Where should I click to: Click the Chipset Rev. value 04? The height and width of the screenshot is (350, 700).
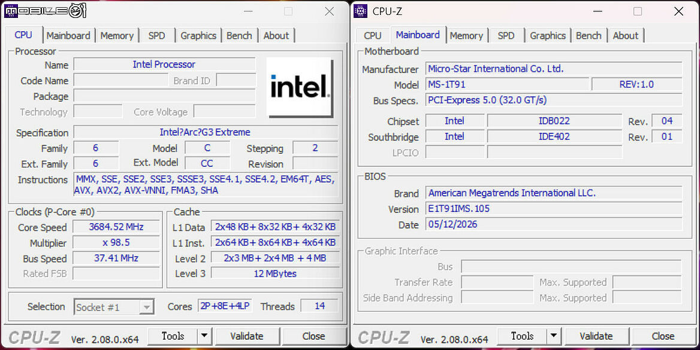[667, 121]
